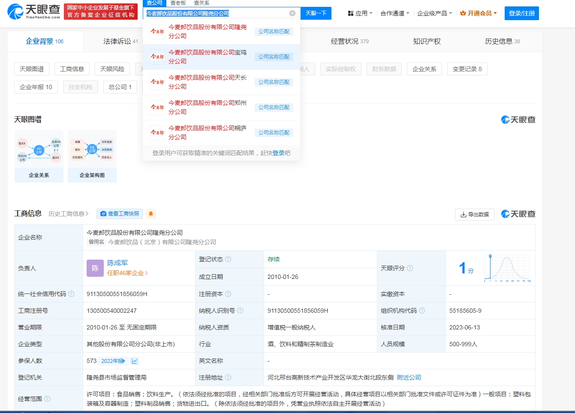575x413 pixels.
Task: Open the 开通会员 dropdown
Action: pyautogui.click(x=479, y=13)
